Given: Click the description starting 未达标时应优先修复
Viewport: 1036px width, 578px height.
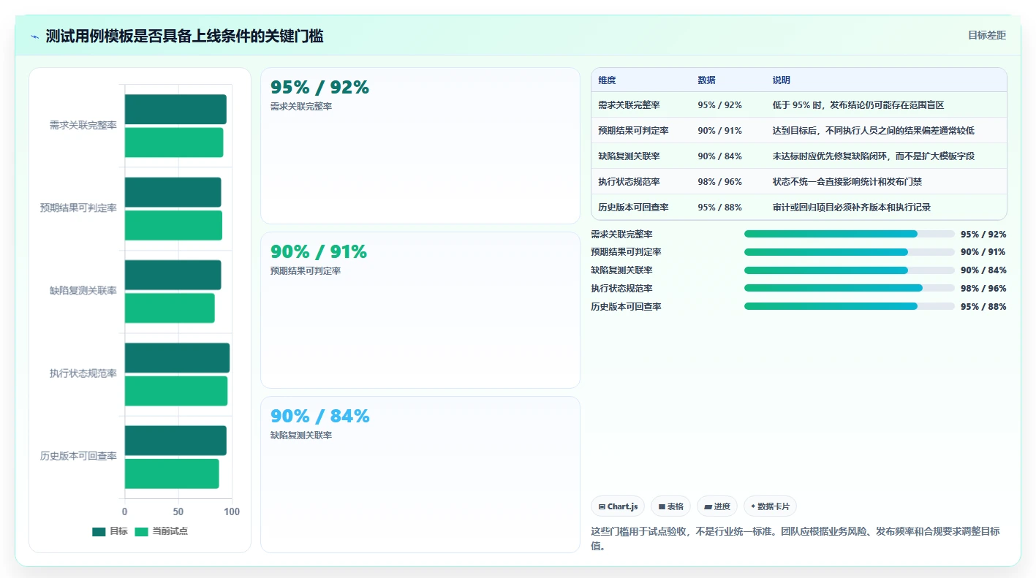Looking at the screenshot, I should pos(873,156).
